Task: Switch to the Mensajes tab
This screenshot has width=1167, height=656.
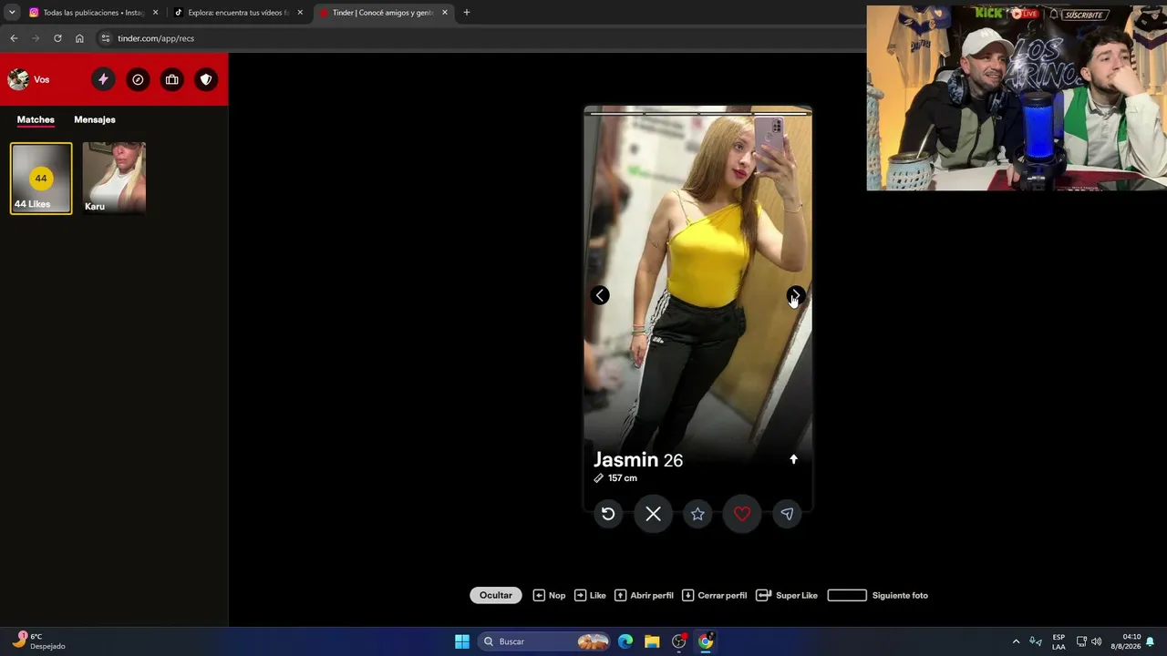Action: (95, 119)
